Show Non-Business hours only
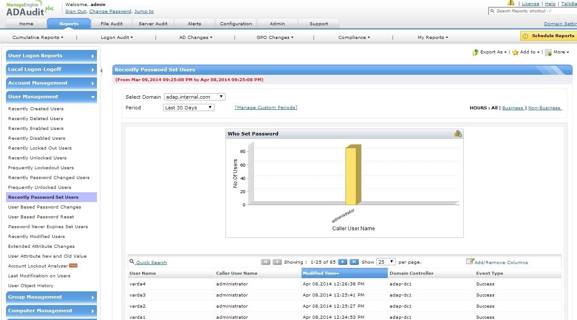 [x=545, y=108]
